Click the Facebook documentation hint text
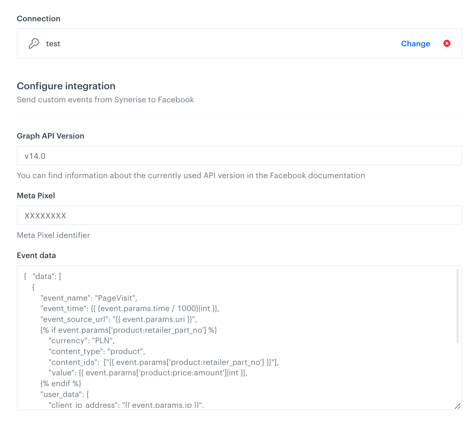 [191, 175]
